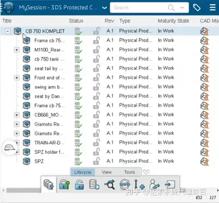The image size is (219, 203).
Task: Click In Work state of seat tail row
Action: pyautogui.click(x=166, y=68)
